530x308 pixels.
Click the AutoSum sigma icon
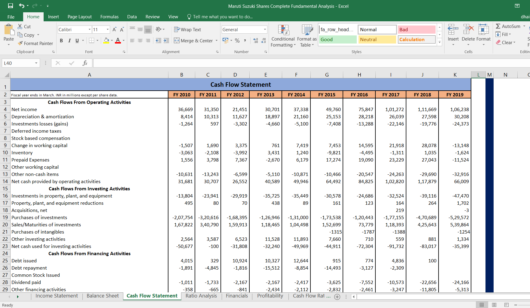pyautogui.click(x=498, y=26)
